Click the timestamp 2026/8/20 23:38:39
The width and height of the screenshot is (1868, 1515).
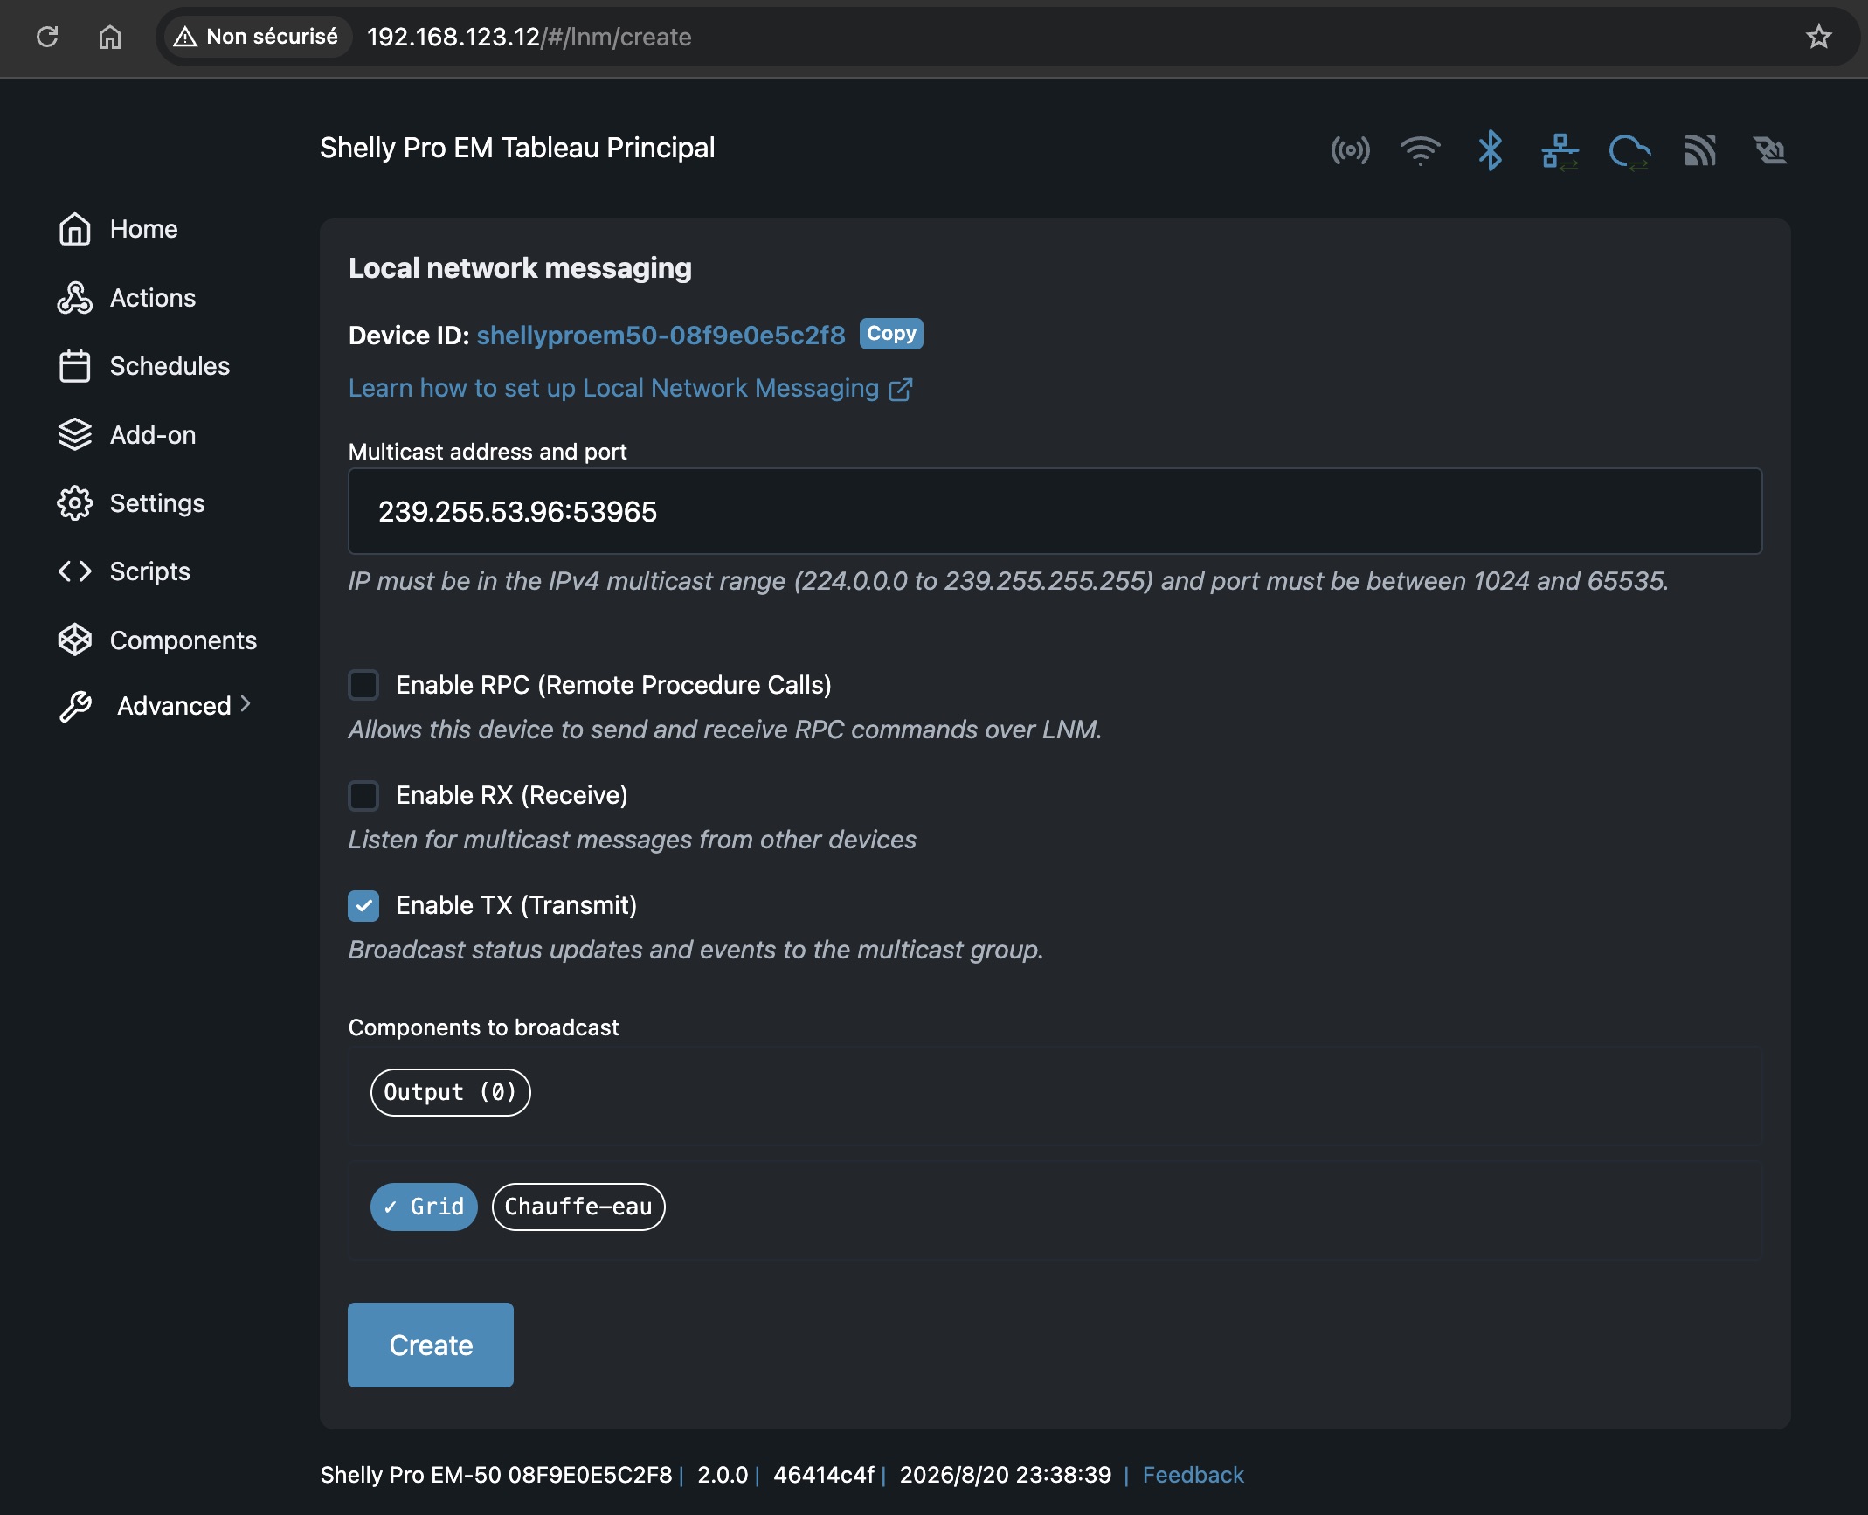(x=1006, y=1475)
